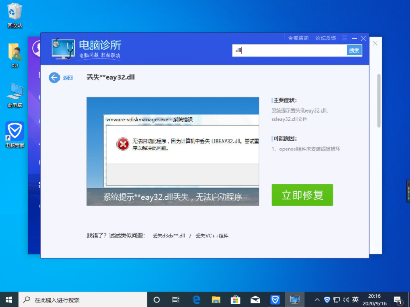Open Microsoft Store from the taskbar
Viewport: 410px width, 307px height.
(235, 300)
